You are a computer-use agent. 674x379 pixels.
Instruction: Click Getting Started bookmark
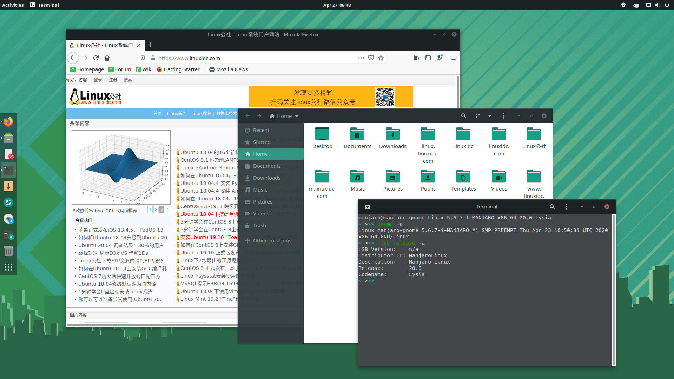point(179,69)
